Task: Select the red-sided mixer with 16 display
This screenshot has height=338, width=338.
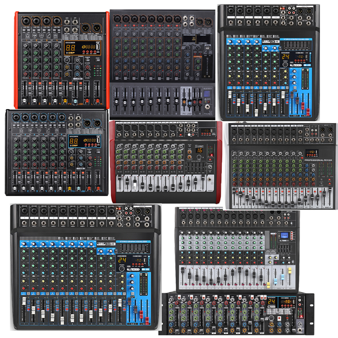Action: [165, 162]
